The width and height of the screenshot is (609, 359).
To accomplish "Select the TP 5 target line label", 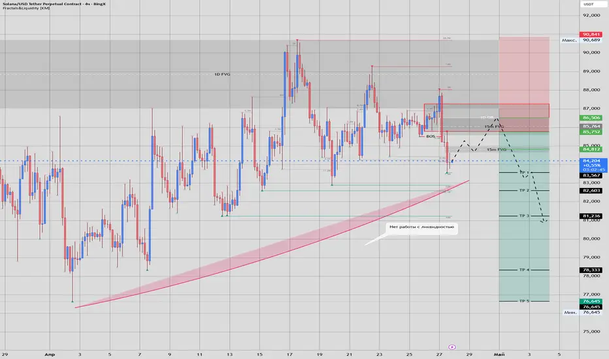I will coord(524,301).
